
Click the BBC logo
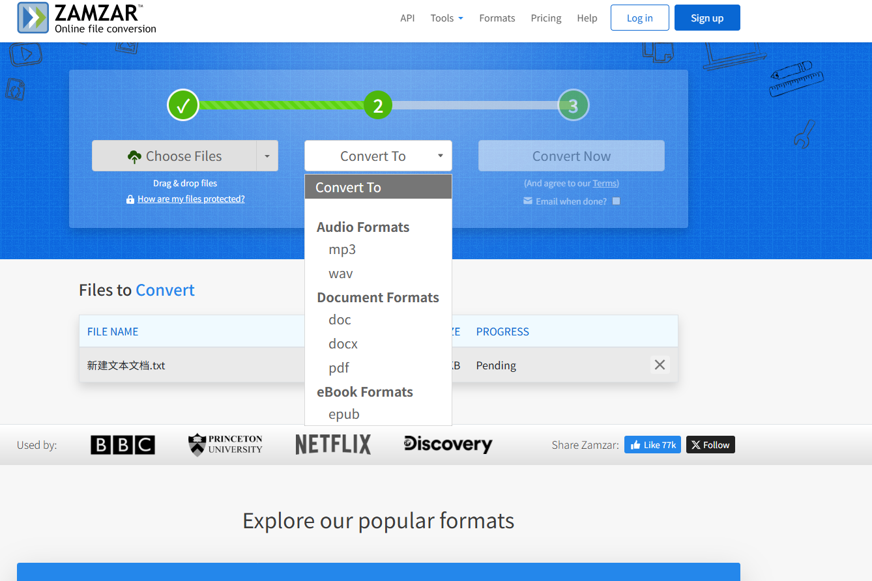coord(123,445)
